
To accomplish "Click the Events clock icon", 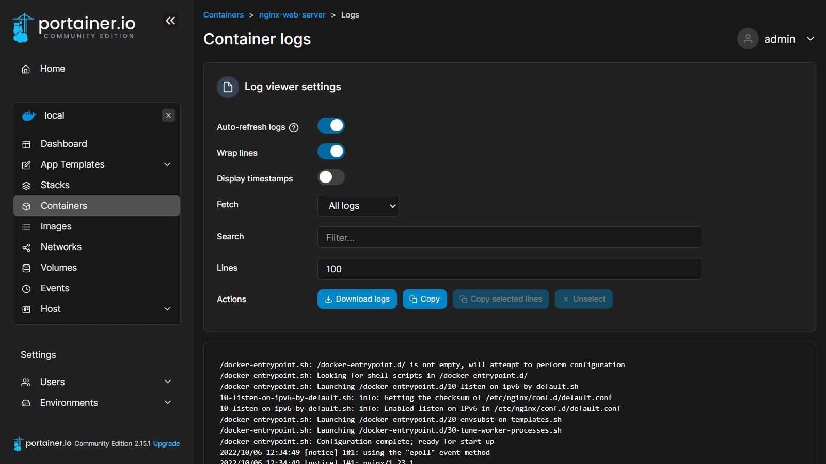I will tap(26, 289).
